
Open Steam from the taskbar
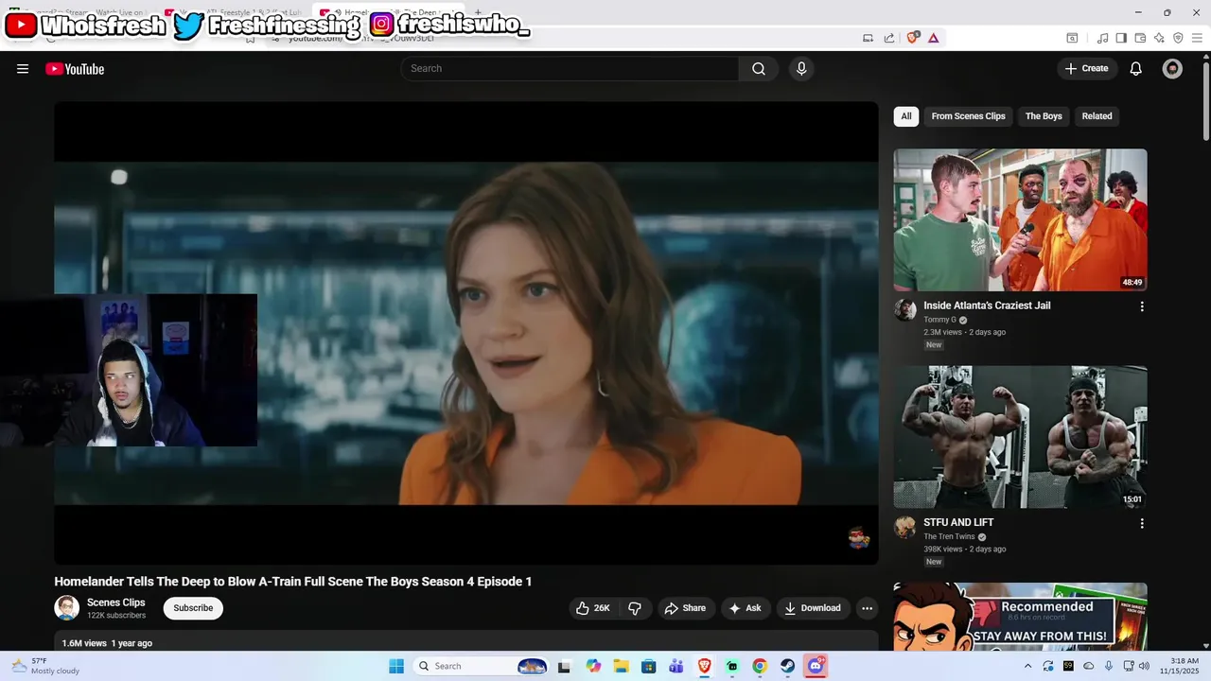click(787, 666)
